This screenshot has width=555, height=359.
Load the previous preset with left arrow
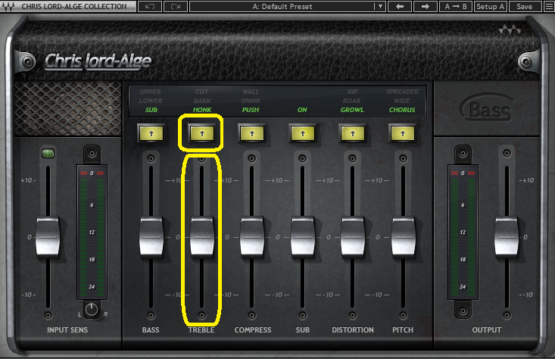tap(399, 7)
